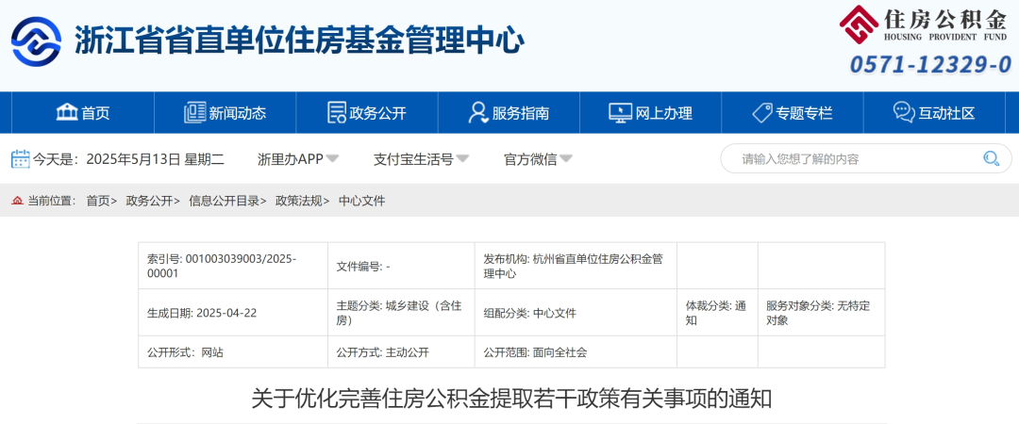Click the person icon beside 服务指南

(477, 112)
